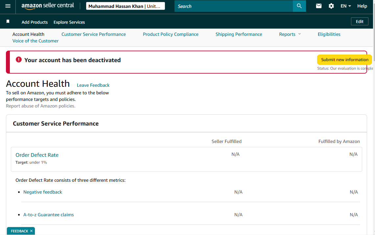Viewport: 375px width, 235px height.
Task: Close the FEEDBACK tab with X
Action: (x=31, y=231)
